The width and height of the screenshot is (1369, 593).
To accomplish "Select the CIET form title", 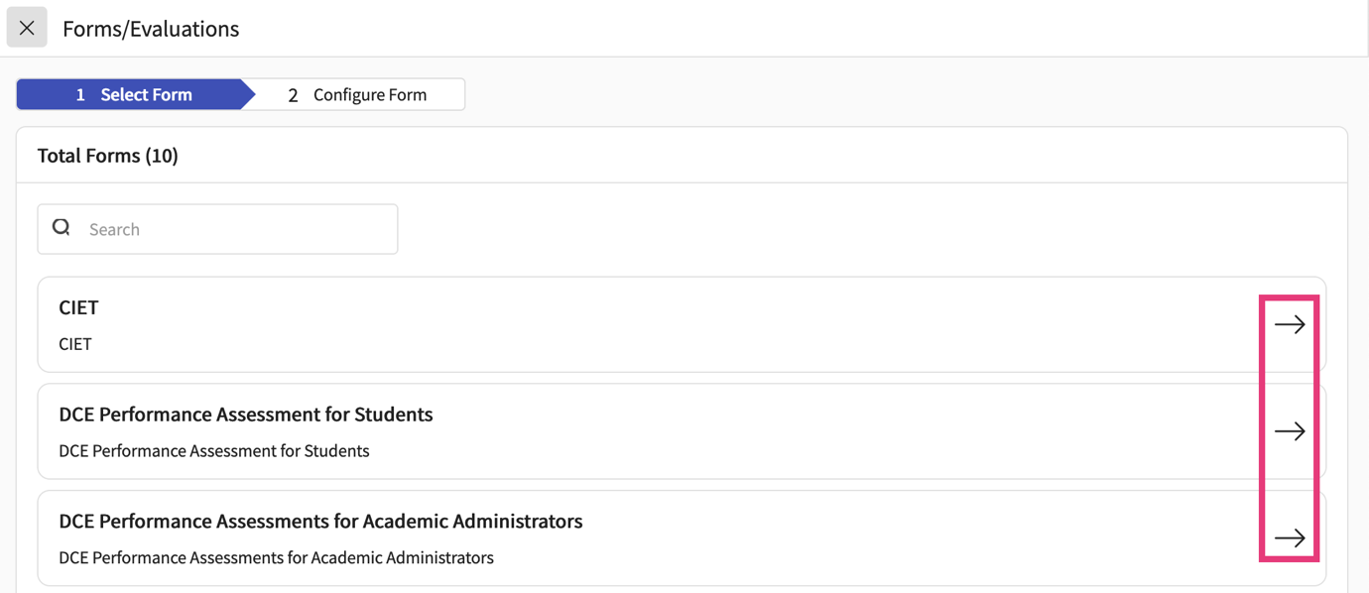I will pos(78,307).
